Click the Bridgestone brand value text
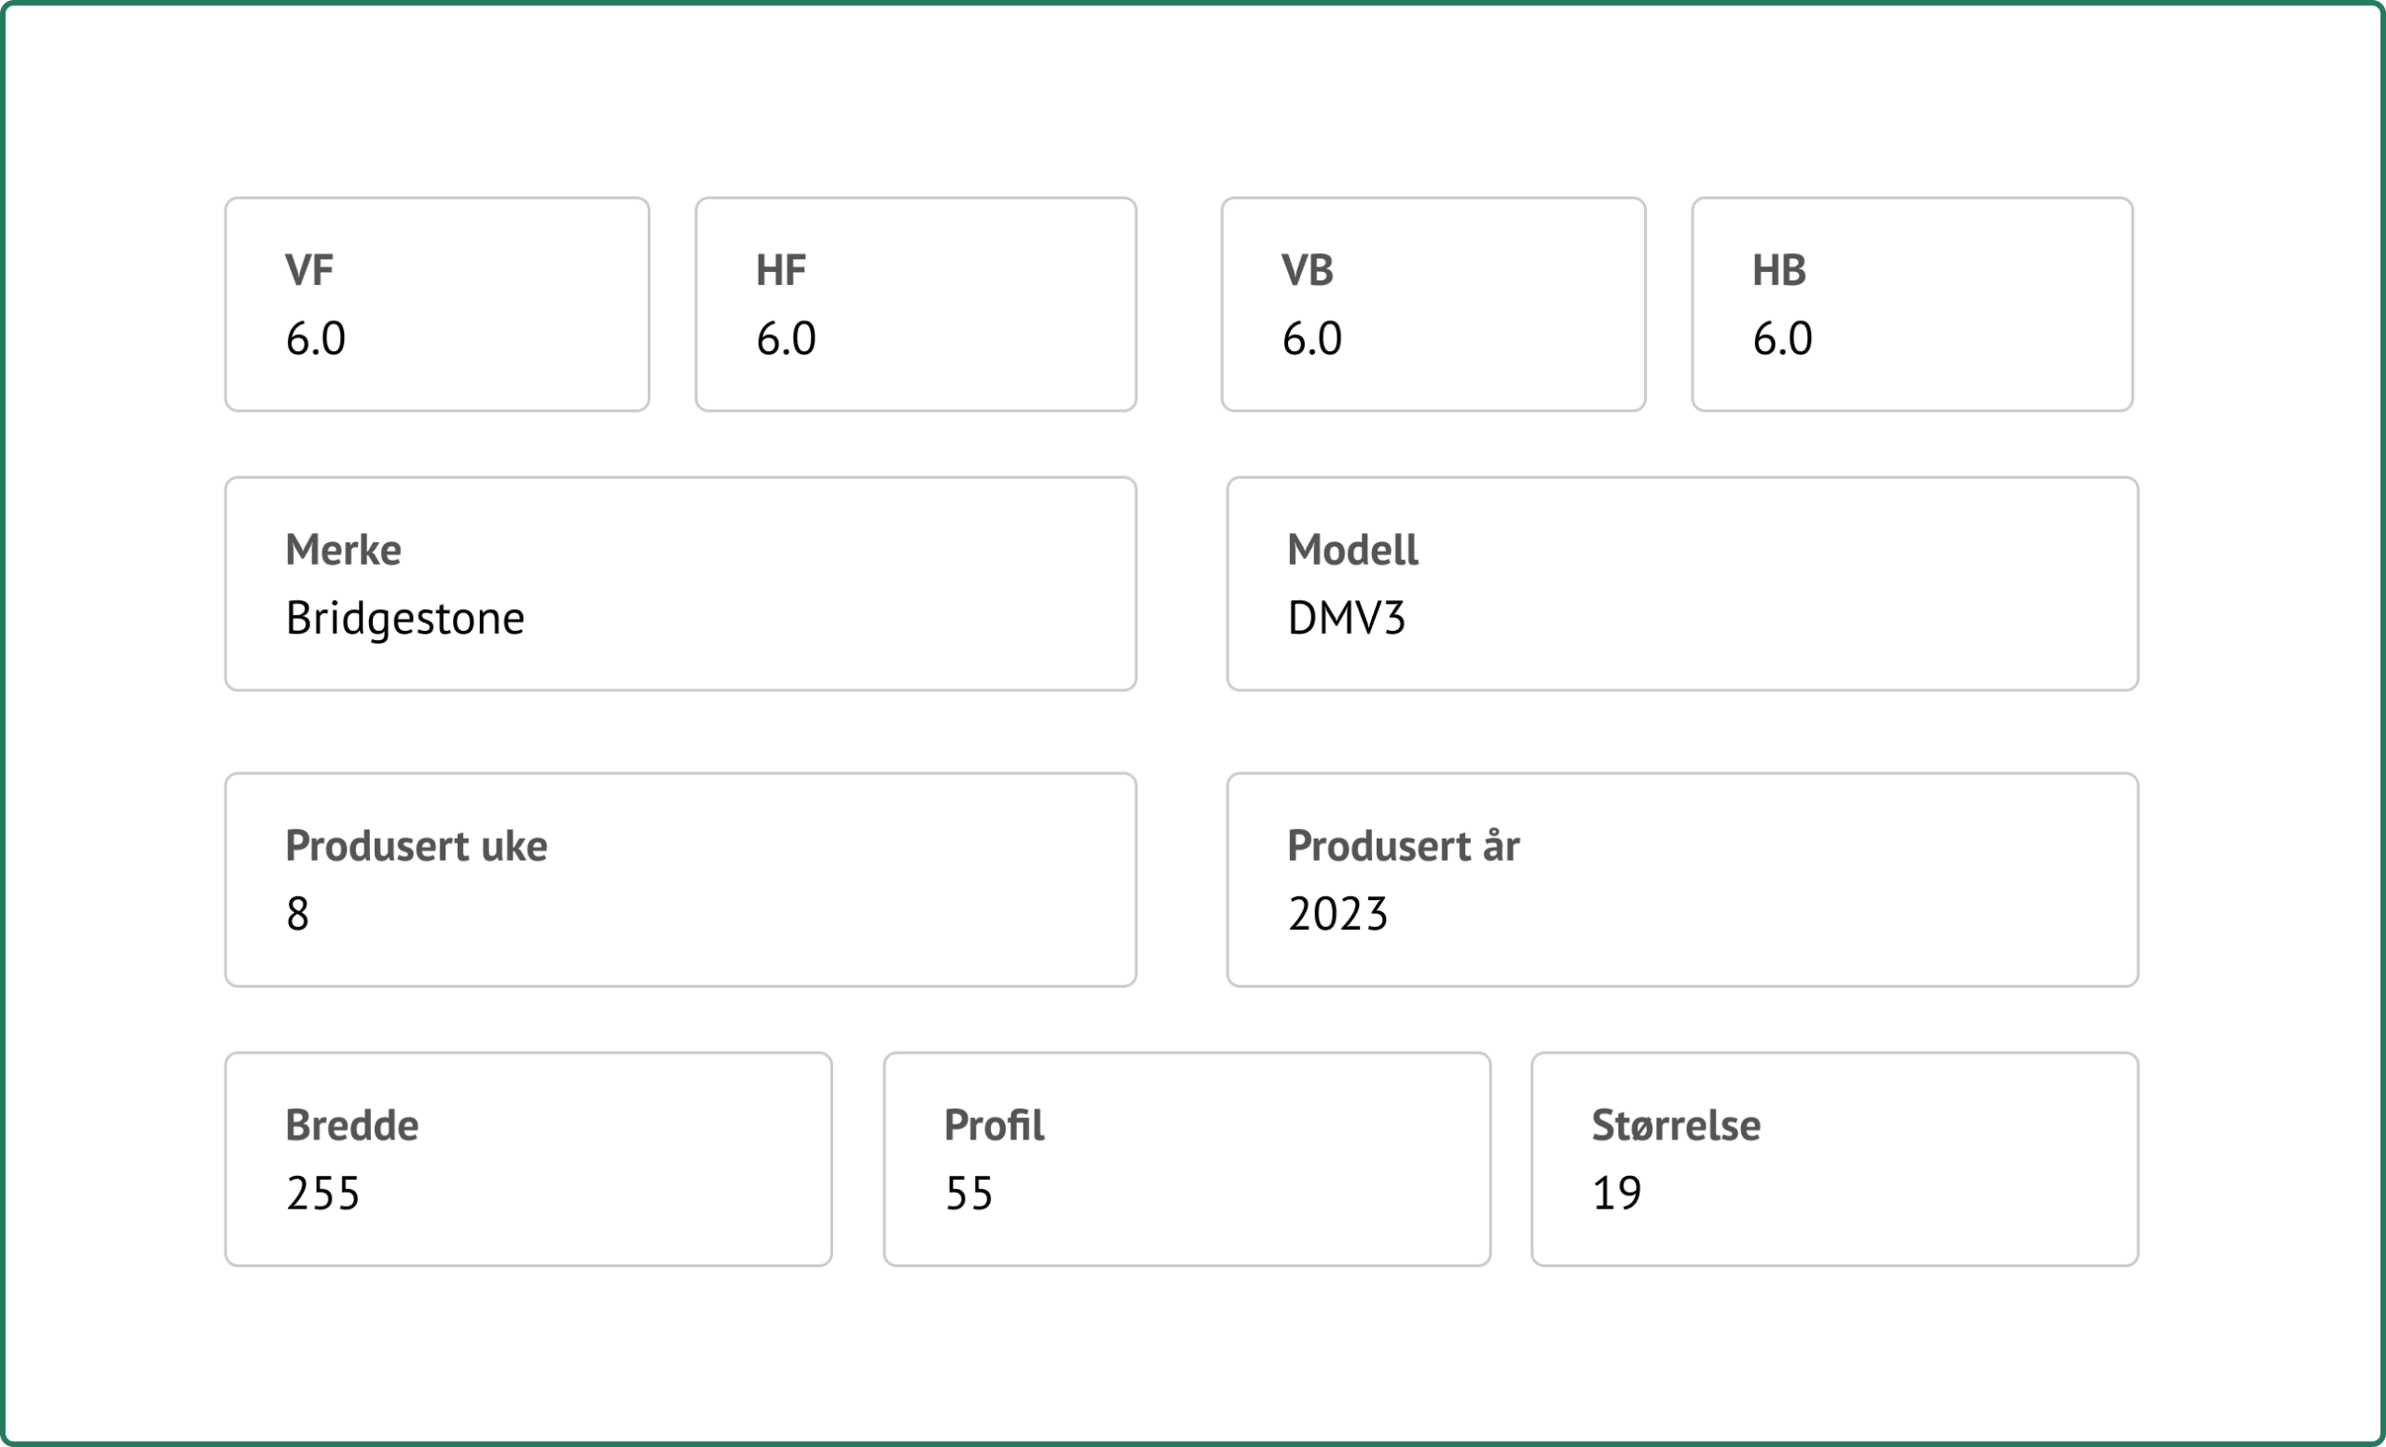Screen dimensions: 2386x1447 pos(405,619)
